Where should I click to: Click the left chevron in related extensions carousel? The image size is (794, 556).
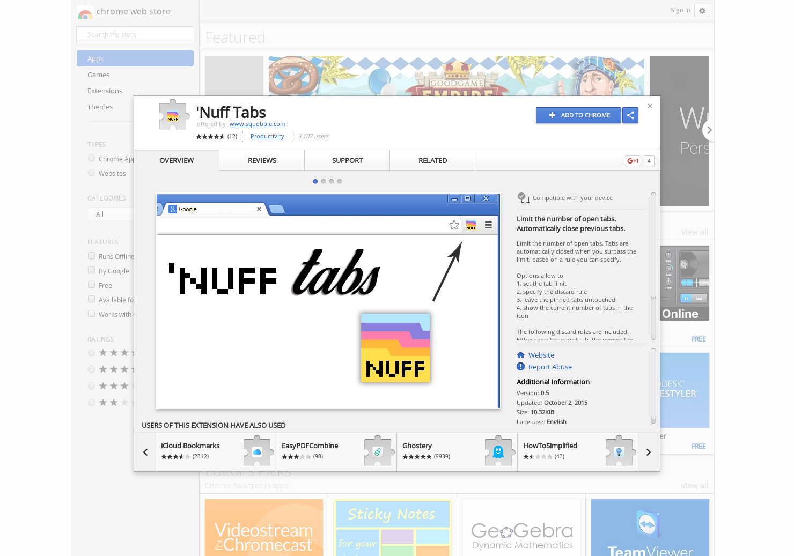(x=145, y=452)
